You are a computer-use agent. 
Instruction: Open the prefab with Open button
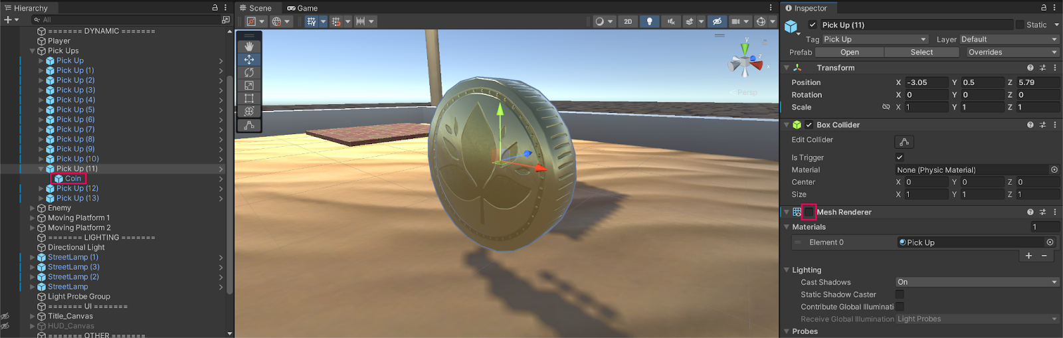click(x=849, y=52)
